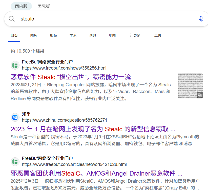Click the FreeBuf favicon of news/358256 result
Viewport: 208px width, 192px height.
point(15,65)
